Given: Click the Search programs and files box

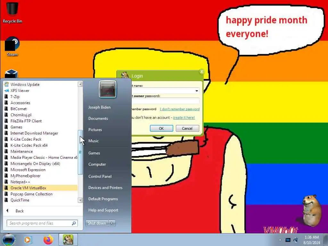Looking at the screenshot, I should [40, 223].
